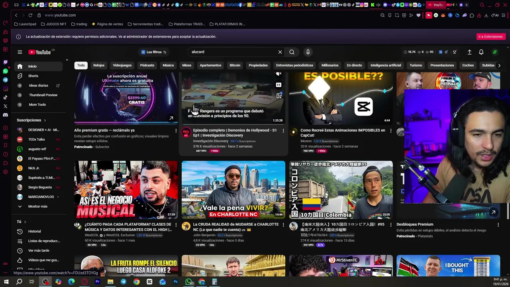This screenshot has width=510, height=287.
Task: Open options for Como Recreé Estas Animaciones video
Action: (390, 130)
